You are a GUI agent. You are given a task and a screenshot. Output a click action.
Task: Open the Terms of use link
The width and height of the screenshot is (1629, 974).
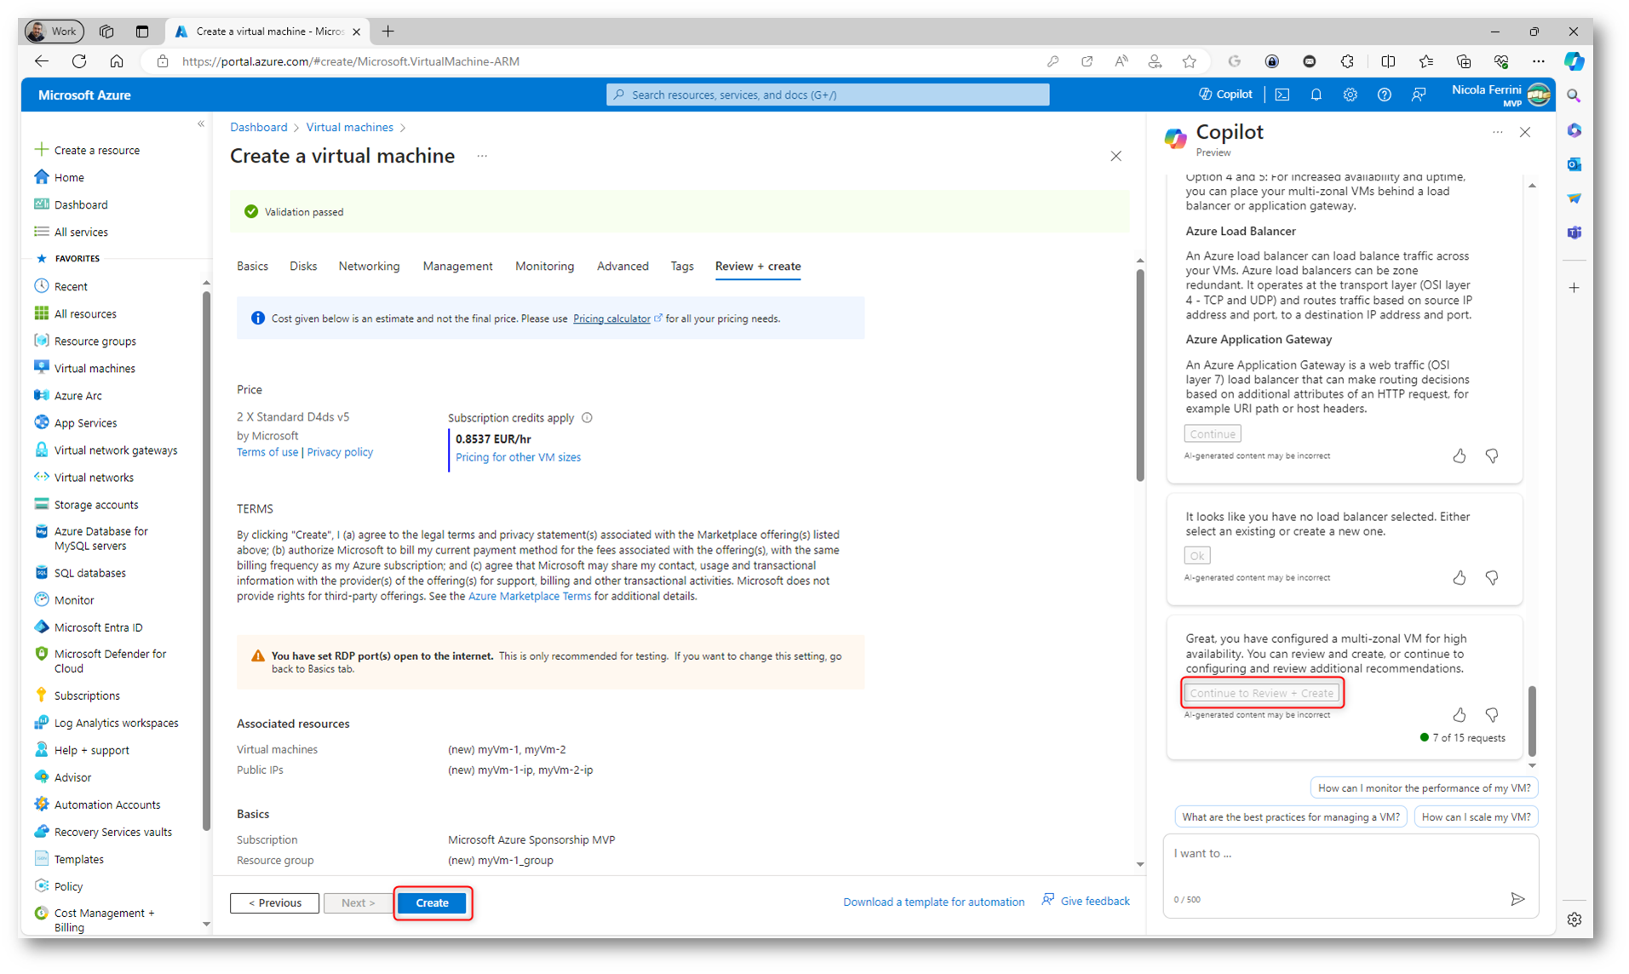pos(267,452)
